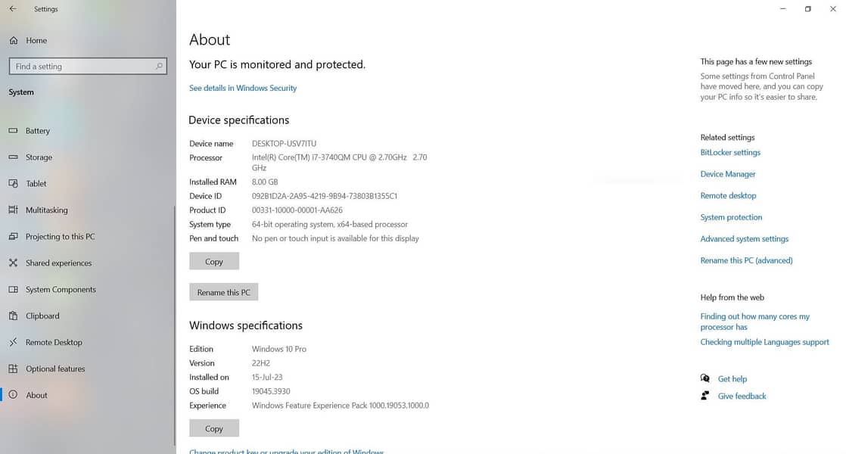Click the Give feedback link
This screenshot has width=846, height=454.
(x=742, y=396)
